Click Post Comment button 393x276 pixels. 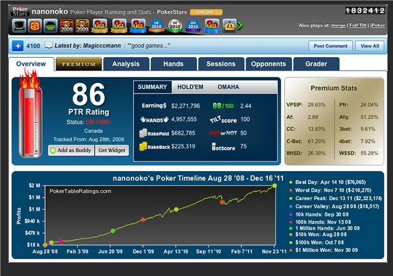pos(330,46)
